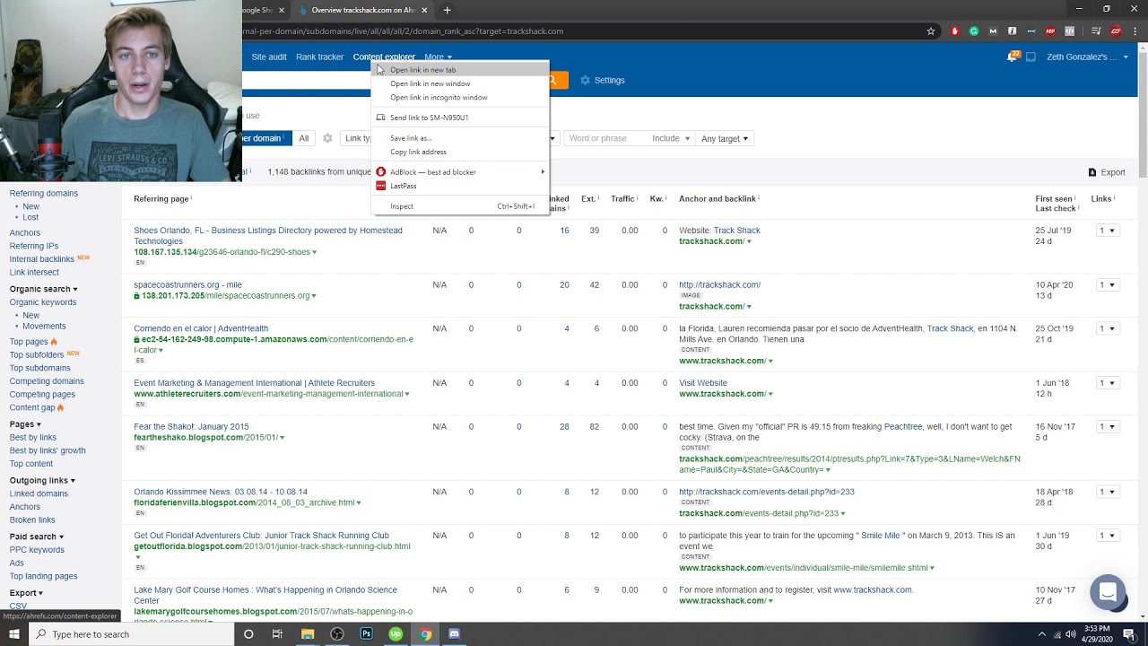Open Photoshop from the taskbar

[x=366, y=634]
